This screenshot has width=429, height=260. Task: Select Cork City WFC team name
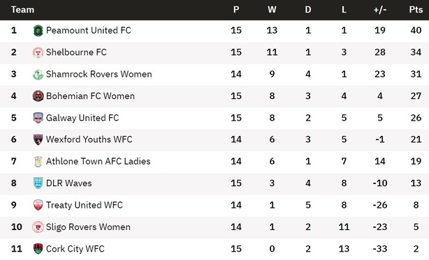(75, 249)
